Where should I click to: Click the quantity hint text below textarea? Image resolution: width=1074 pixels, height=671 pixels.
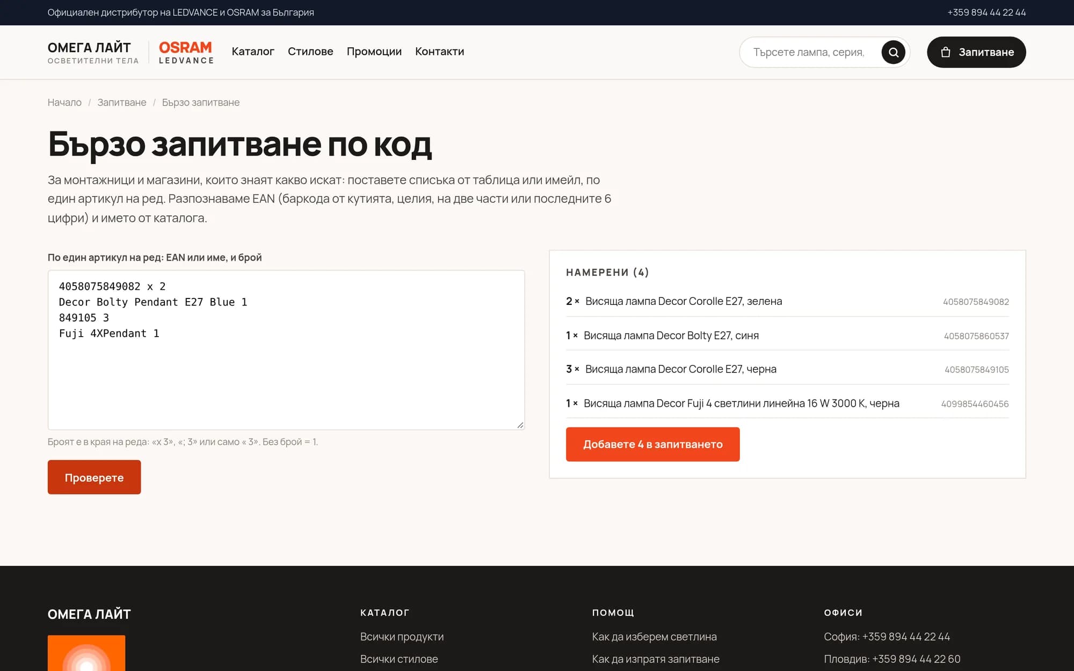[183, 442]
